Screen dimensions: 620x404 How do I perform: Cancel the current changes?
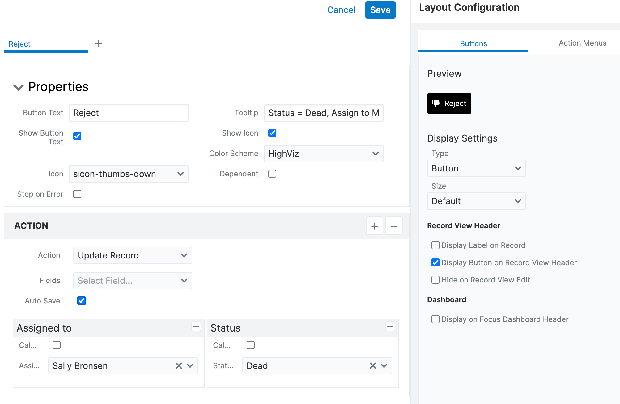(x=341, y=10)
